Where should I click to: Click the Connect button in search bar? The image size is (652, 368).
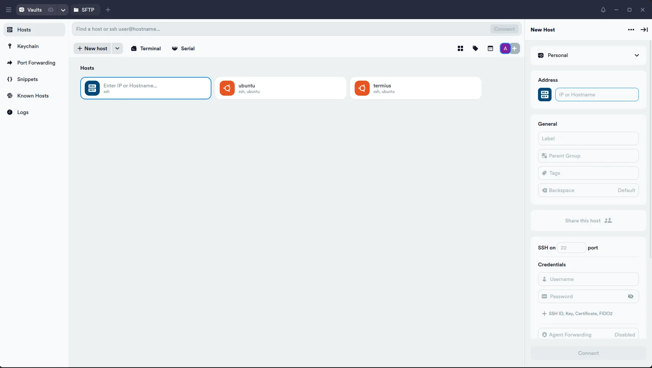pyautogui.click(x=504, y=29)
